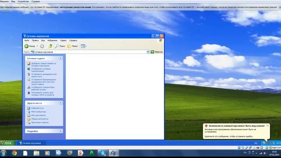
Task: Click the VirtualBox USB status icon
Action: [247, 147]
